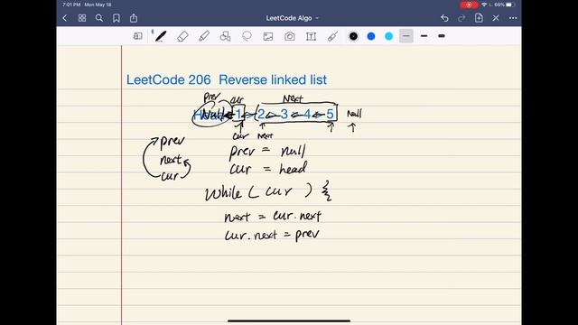The image size is (578, 325).
Task: Close the editing toolbar with the X icon
Action: pyautogui.click(x=496, y=18)
